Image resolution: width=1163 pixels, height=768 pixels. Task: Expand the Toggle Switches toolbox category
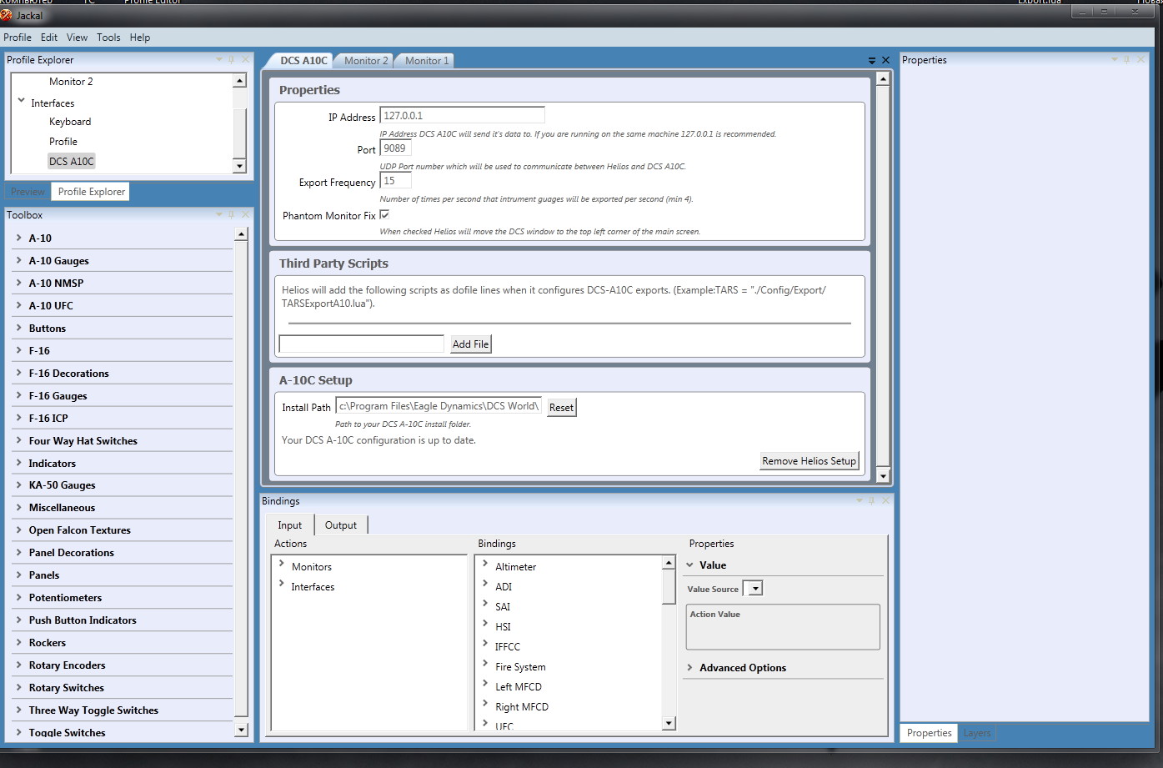18,732
